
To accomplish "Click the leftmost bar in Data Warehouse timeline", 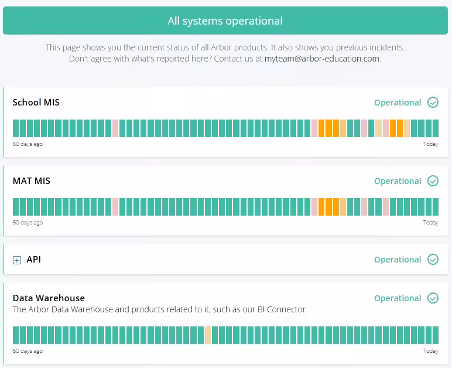I will [x=16, y=335].
